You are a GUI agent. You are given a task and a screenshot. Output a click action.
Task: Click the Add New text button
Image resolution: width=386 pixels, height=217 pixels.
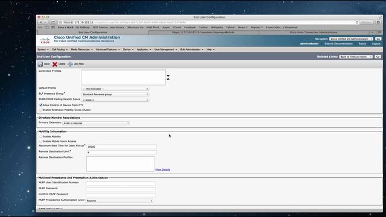click(x=79, y=64)
